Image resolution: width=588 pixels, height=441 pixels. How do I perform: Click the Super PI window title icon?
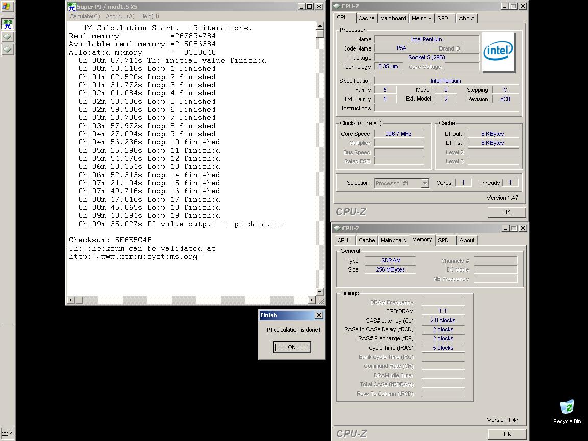pos(71,6)
